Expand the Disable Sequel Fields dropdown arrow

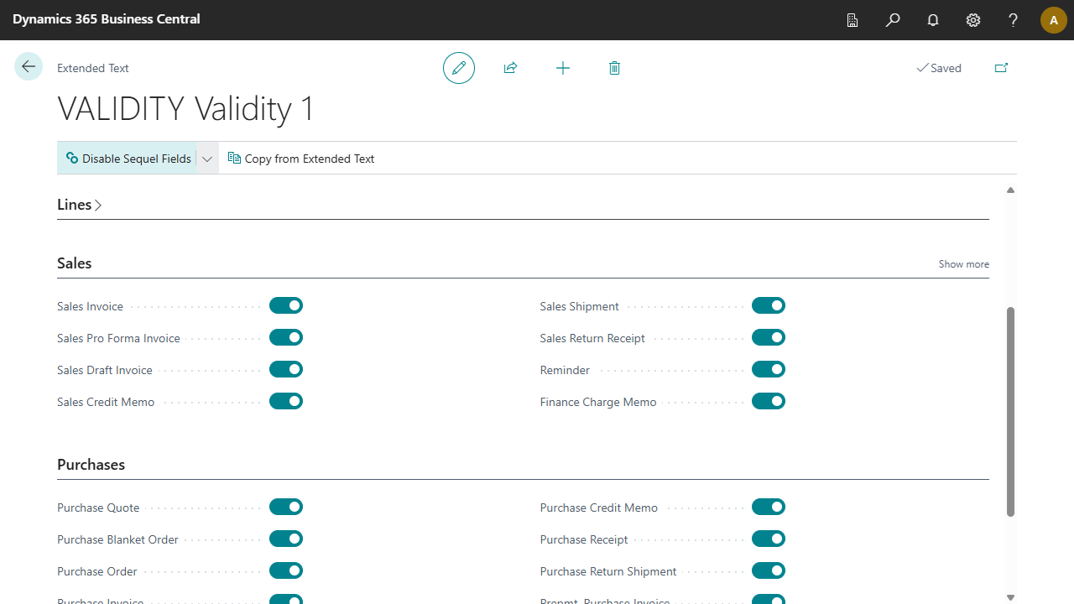click(x=207, y=159)
